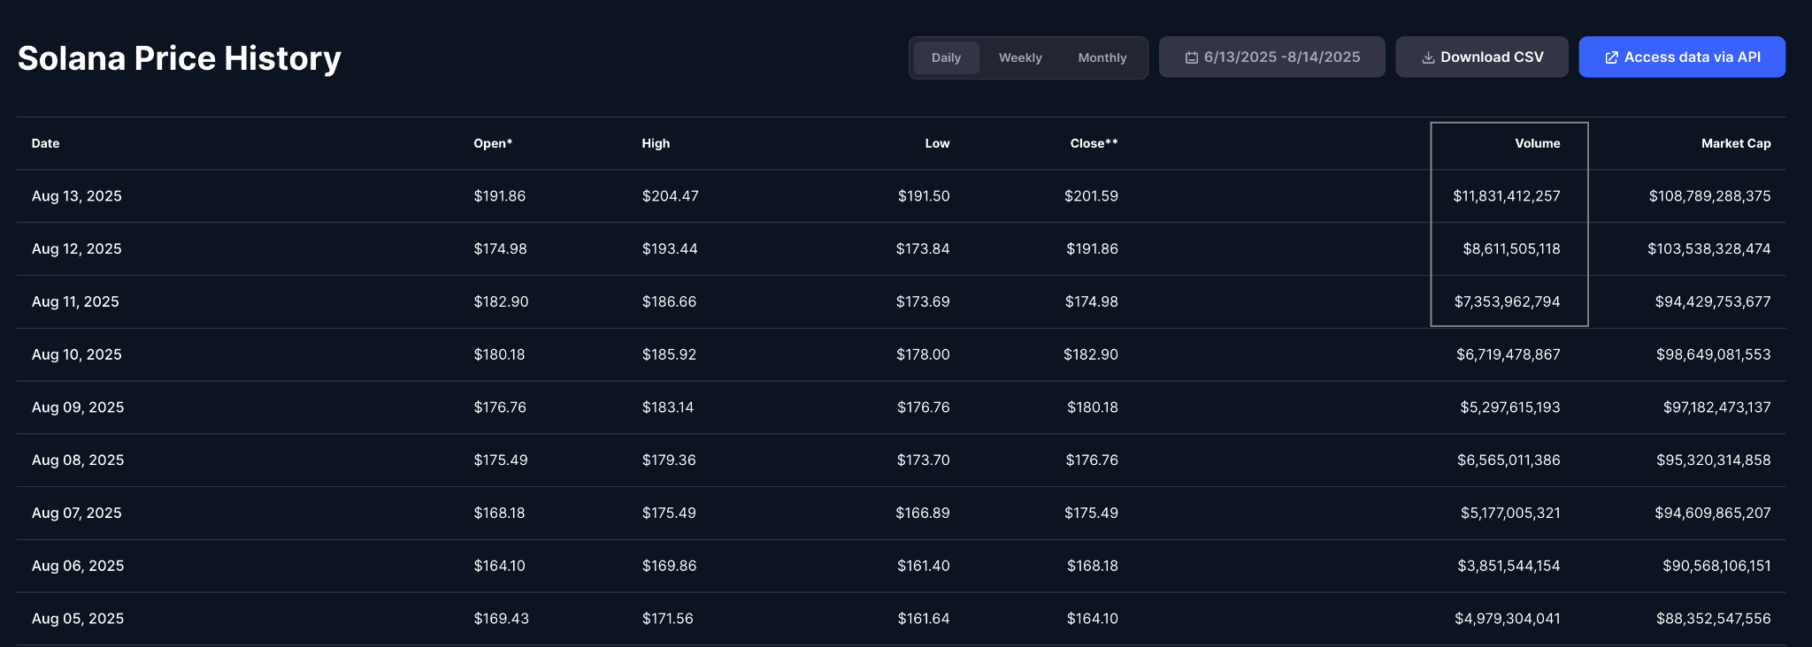Click the $94,609,865,207 market cap value

click(1713, 514)
